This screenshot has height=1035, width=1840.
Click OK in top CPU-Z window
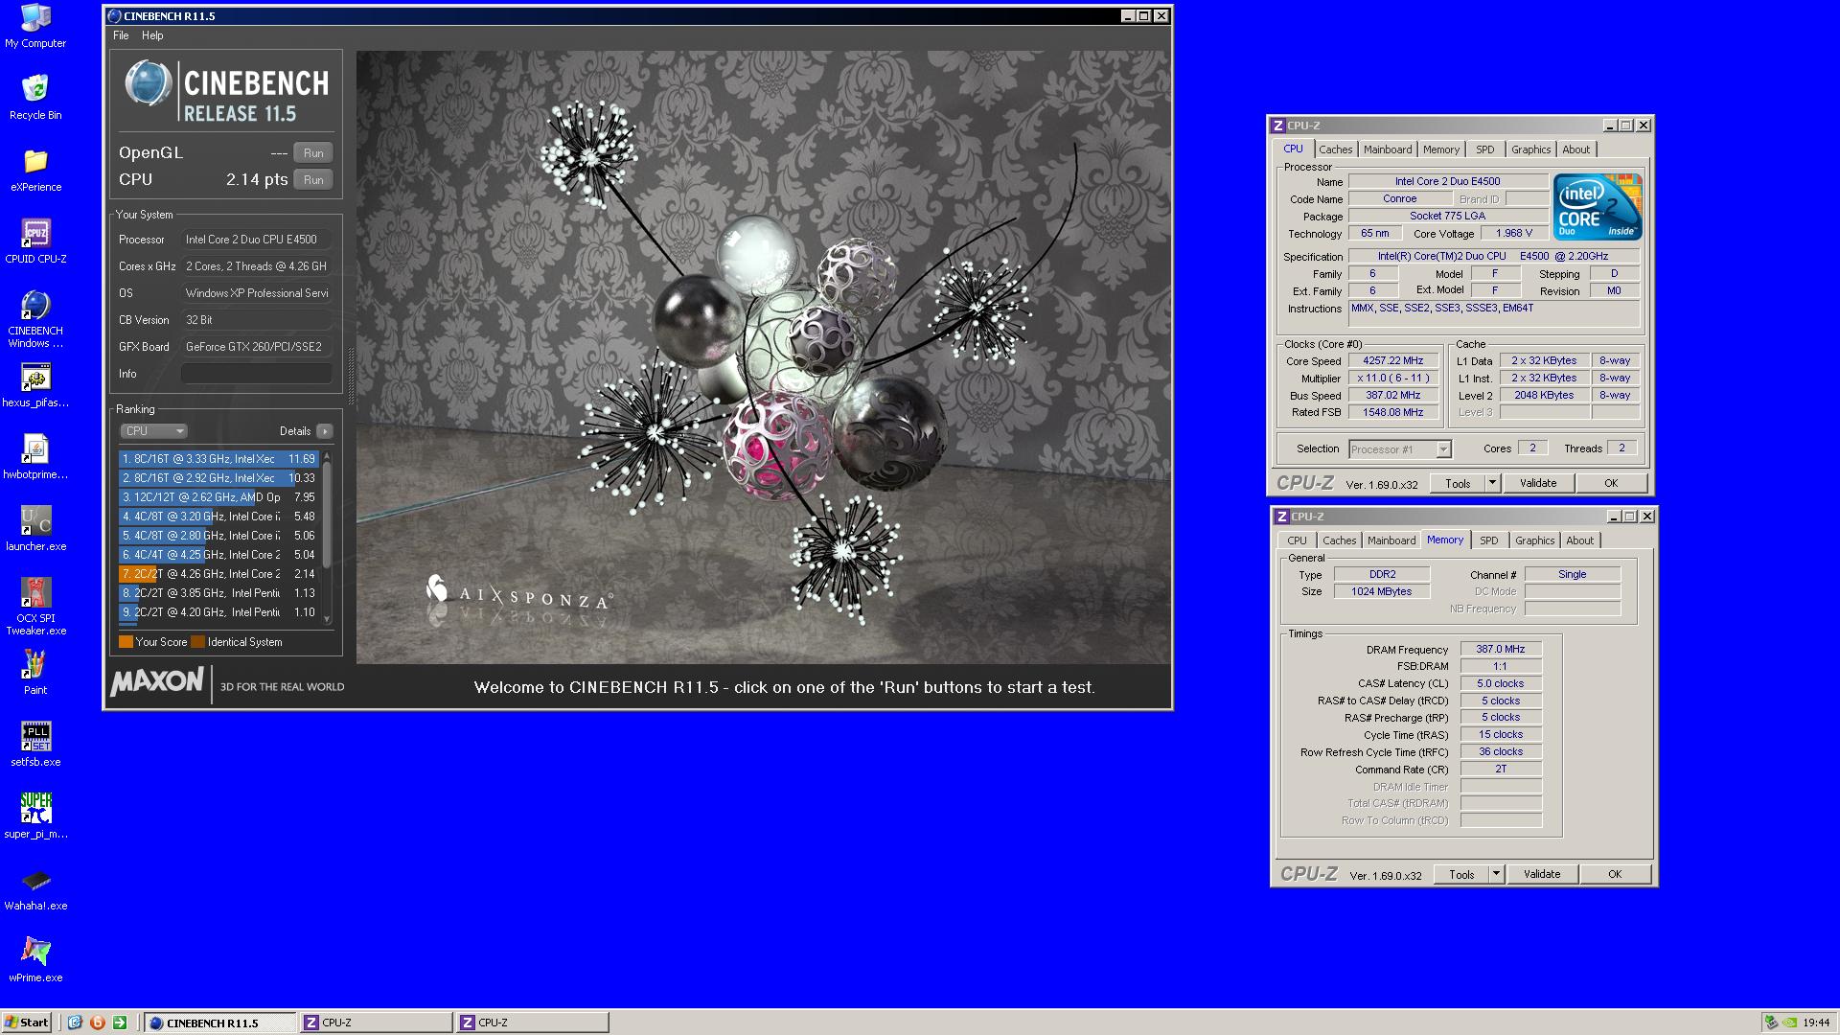[1611, 484]
